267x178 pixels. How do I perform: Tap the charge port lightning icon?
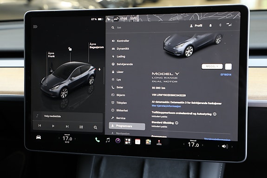[99, 69]
